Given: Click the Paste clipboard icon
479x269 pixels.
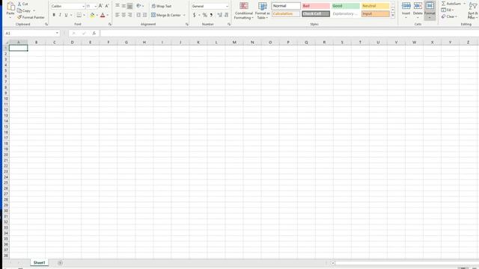Looking at the screenshot, I should pyautogui.click(x=10, y=7).
